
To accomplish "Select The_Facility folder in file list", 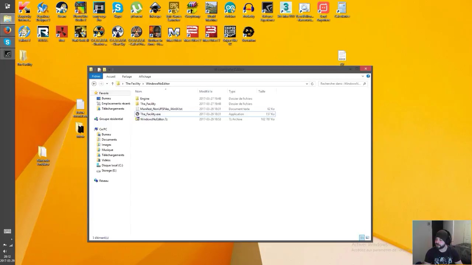I will tap(148, 104).
